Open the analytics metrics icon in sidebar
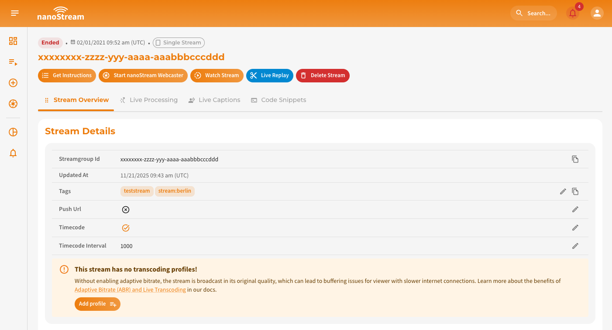Screen dimensions: 612x330 click(x=13, y=132)
